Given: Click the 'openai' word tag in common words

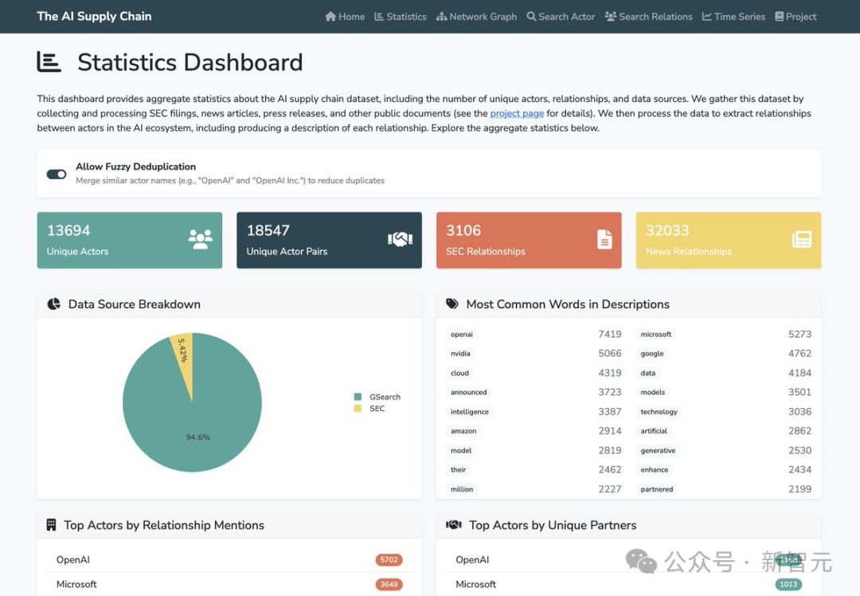Looking at the screenshot, I should 462,335.
